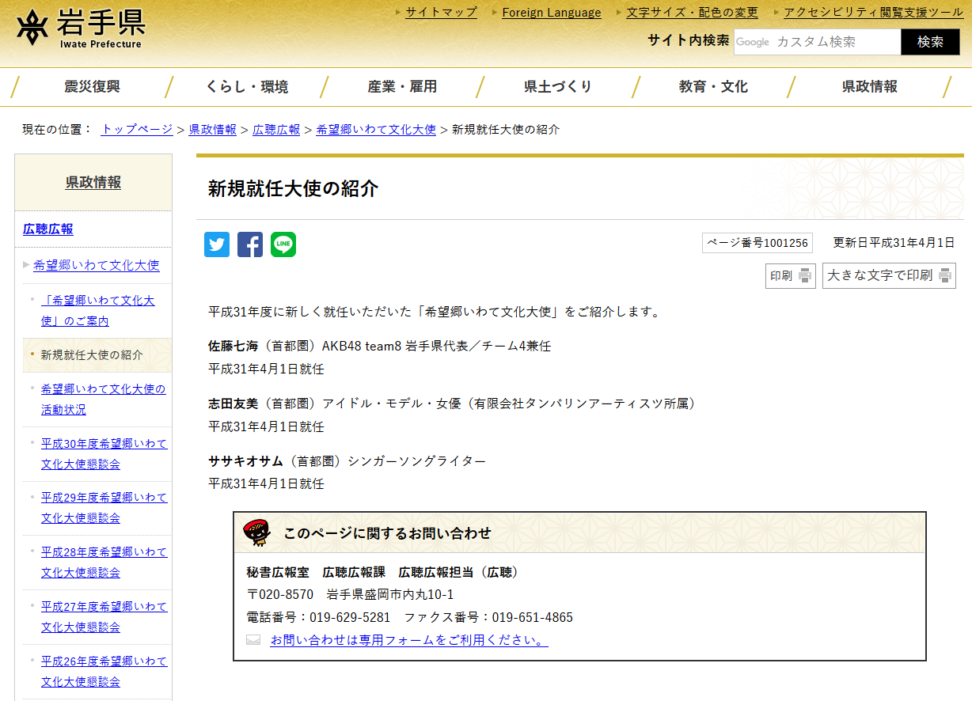The width and height of the screenshot is (972, 701).
Task: Click the site search input field
Action: coord(817,42)
